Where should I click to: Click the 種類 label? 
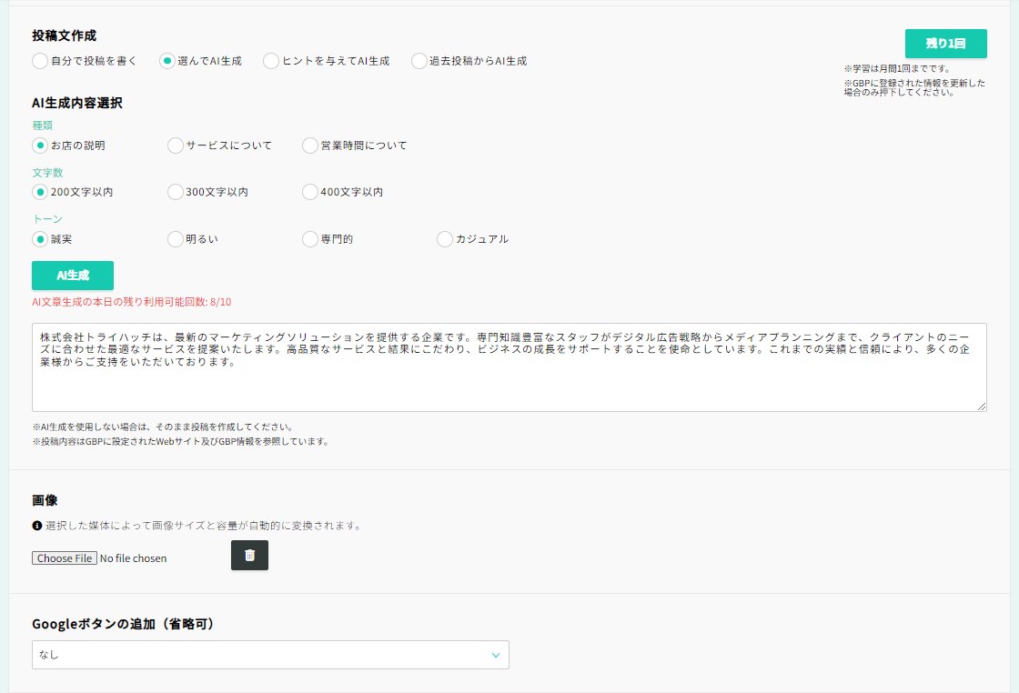[x=42, y=126]
